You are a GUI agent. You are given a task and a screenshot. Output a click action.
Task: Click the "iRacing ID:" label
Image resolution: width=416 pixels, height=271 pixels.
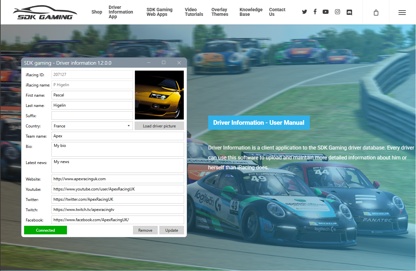(x=35, y=75)
